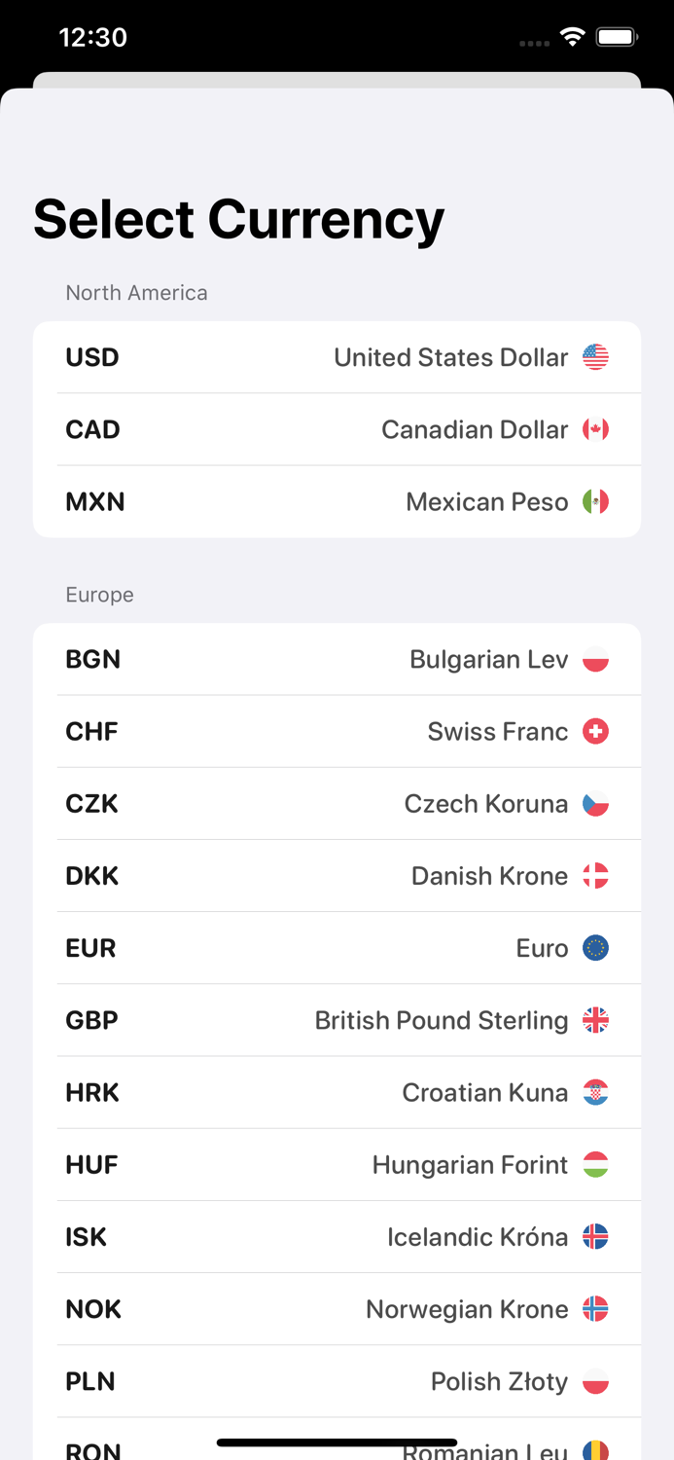Click the Mexican flag icon
Screen dimensions: 674x1460
pyautogui.click(x=596, y=501)
